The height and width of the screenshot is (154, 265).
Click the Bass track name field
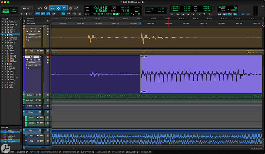[x=32, y=57]
